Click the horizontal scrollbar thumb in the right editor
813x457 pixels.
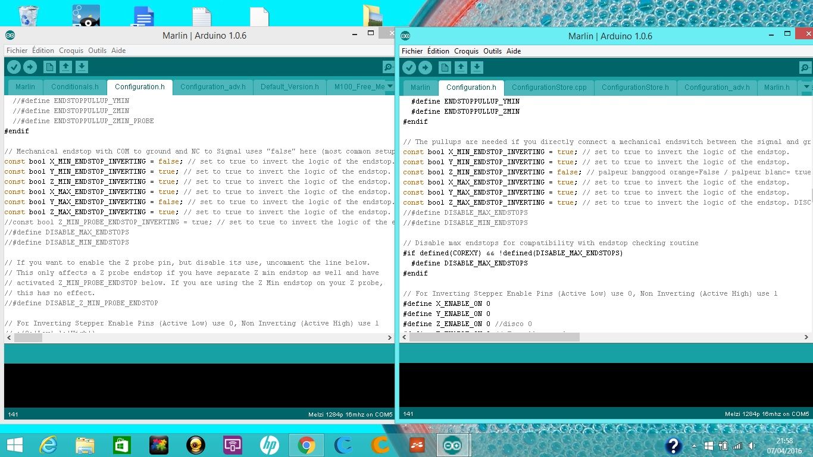(x=494, y=337)
